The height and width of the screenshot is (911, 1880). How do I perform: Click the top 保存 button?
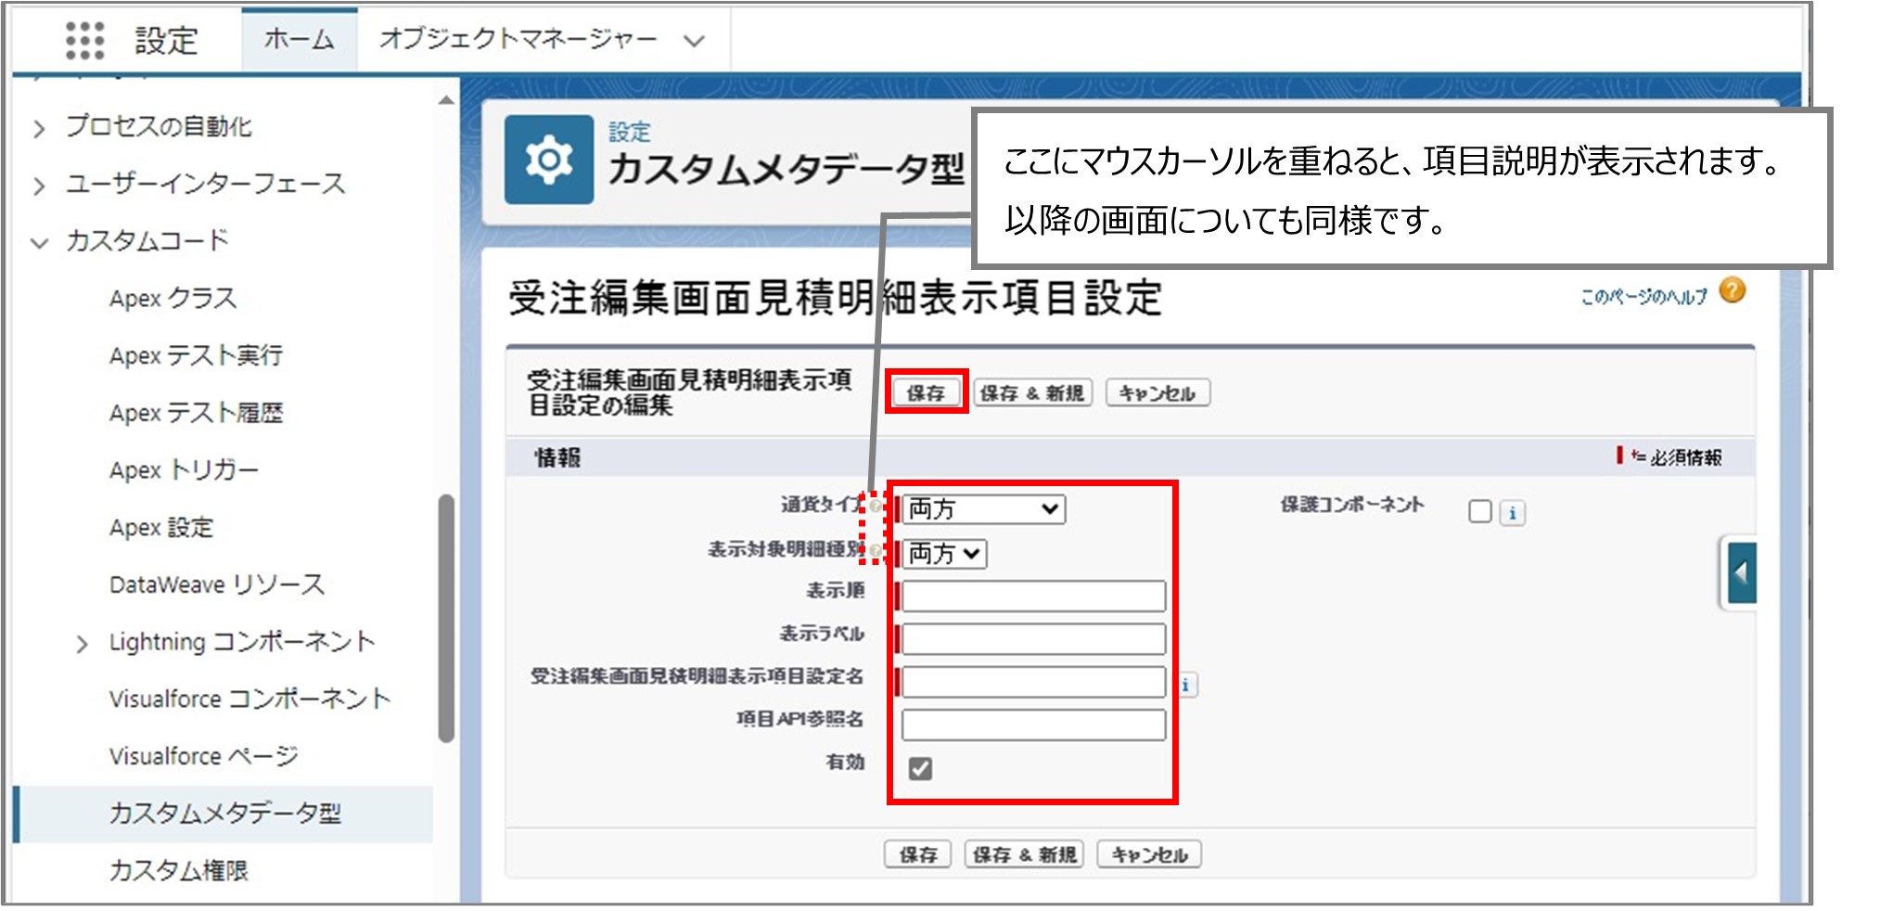point(926,392)
